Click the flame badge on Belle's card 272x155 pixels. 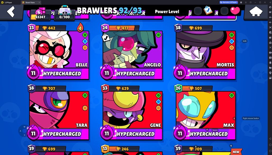tap(80, 27)
